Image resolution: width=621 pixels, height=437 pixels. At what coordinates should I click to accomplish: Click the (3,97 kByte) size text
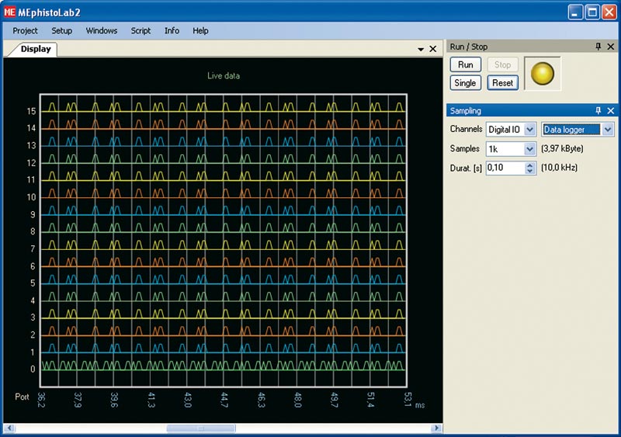tap(562, 148)
